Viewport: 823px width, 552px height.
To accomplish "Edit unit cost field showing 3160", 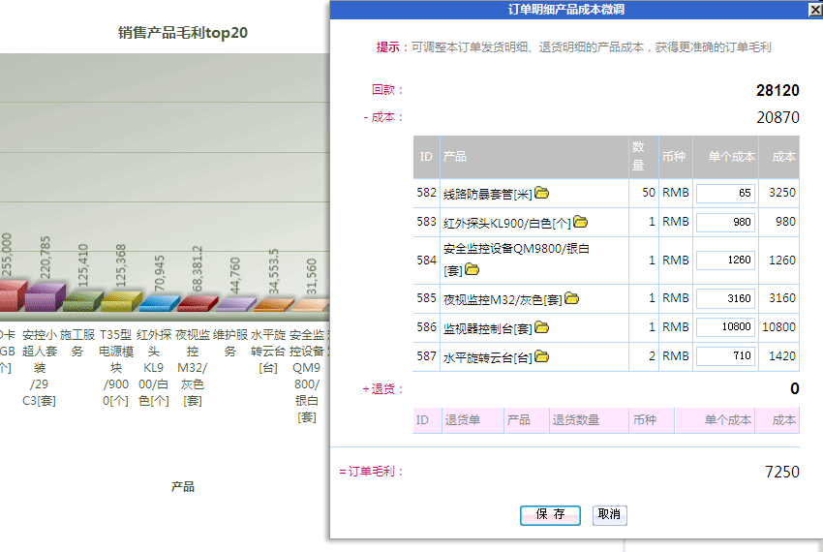I will coord(725,298).
